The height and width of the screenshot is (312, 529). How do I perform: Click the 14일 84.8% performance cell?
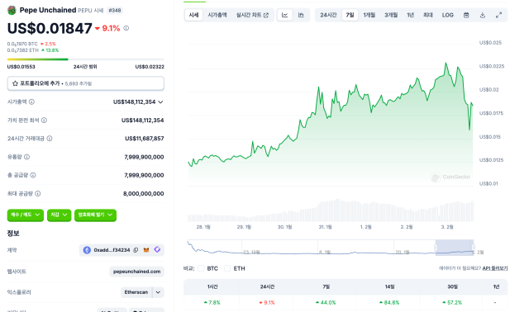[389, 303]
